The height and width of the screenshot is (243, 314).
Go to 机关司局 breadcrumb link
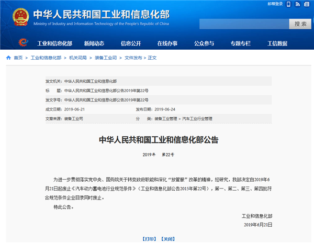78,58
